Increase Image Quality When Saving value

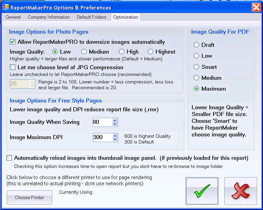[115, 120]
